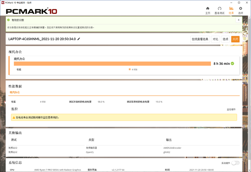
Task: Open the 监控细节 link
Action: pos(231,109)
